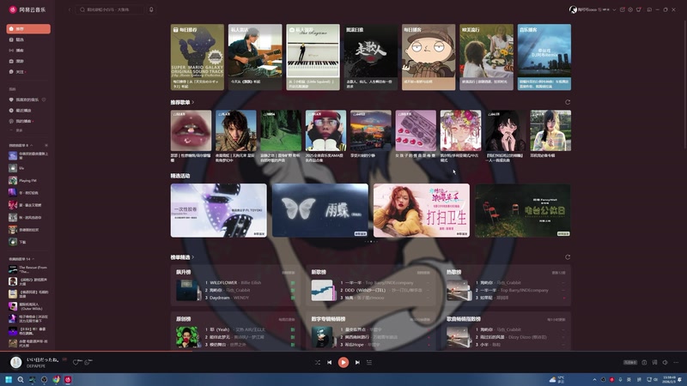Click the add-playlist plus icon

(x=46, y=145)
